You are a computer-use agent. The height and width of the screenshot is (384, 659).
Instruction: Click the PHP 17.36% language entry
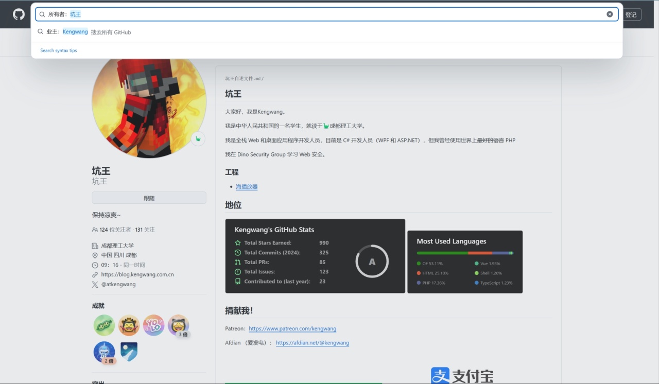pyautogui.click(x=431, y=283)
